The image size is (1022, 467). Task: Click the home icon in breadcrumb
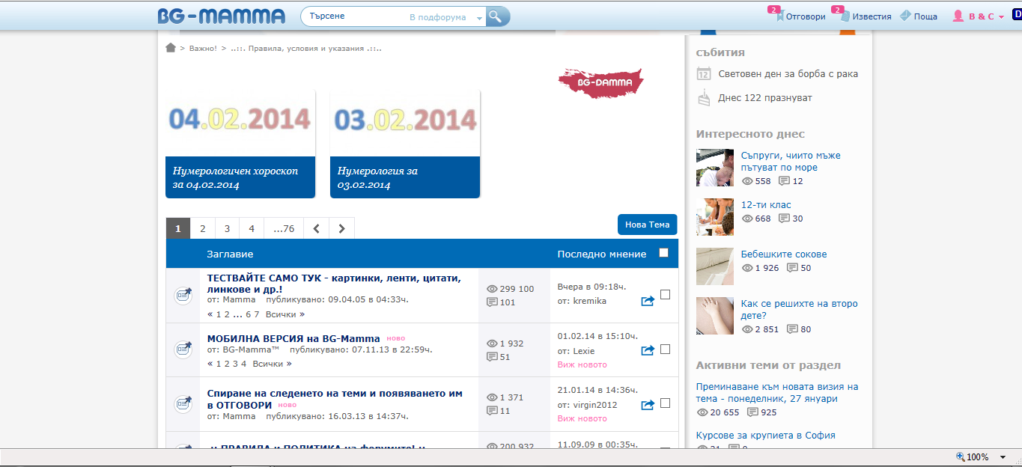(x=171, y=48)
